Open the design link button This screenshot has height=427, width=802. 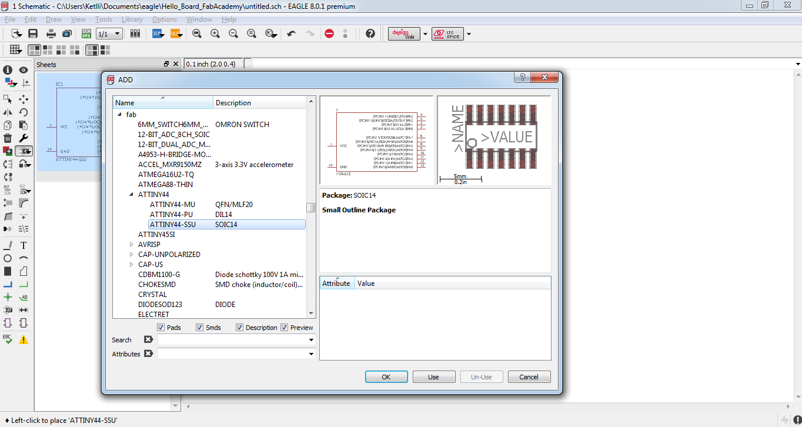405,34
